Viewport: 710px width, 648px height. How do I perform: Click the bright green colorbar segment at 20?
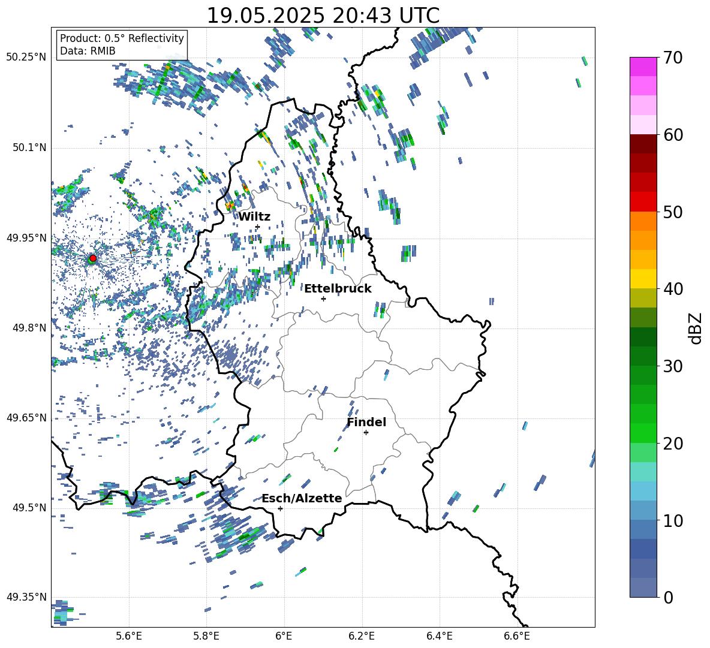point(643,433)
